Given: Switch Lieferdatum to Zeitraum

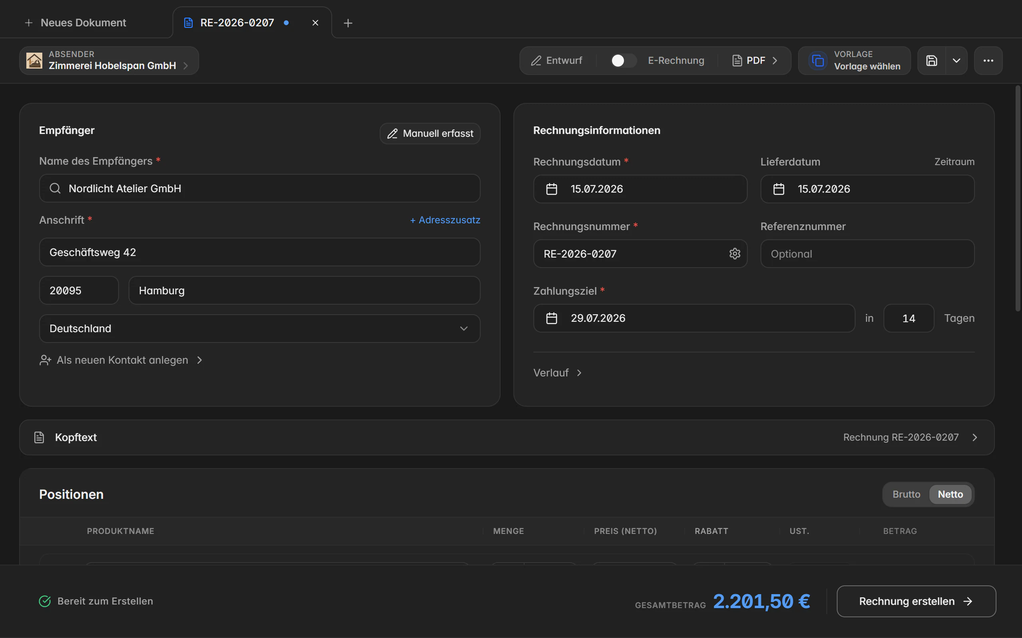Looking at the screenshot, I should pyautogui.click(x=955, y=161).
